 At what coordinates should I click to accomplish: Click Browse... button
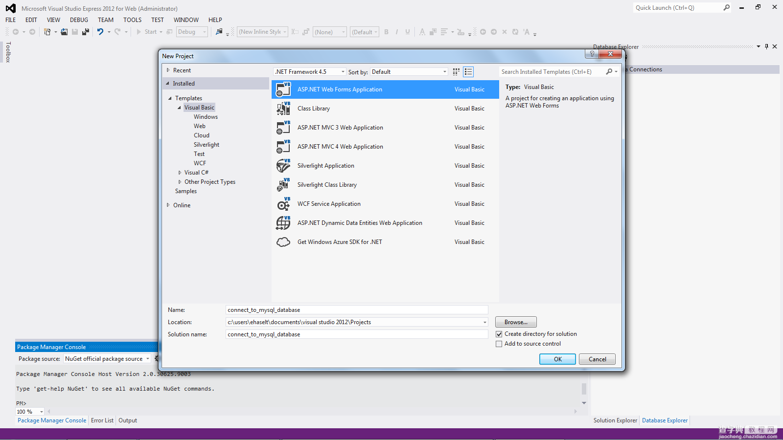click(516, 322)
